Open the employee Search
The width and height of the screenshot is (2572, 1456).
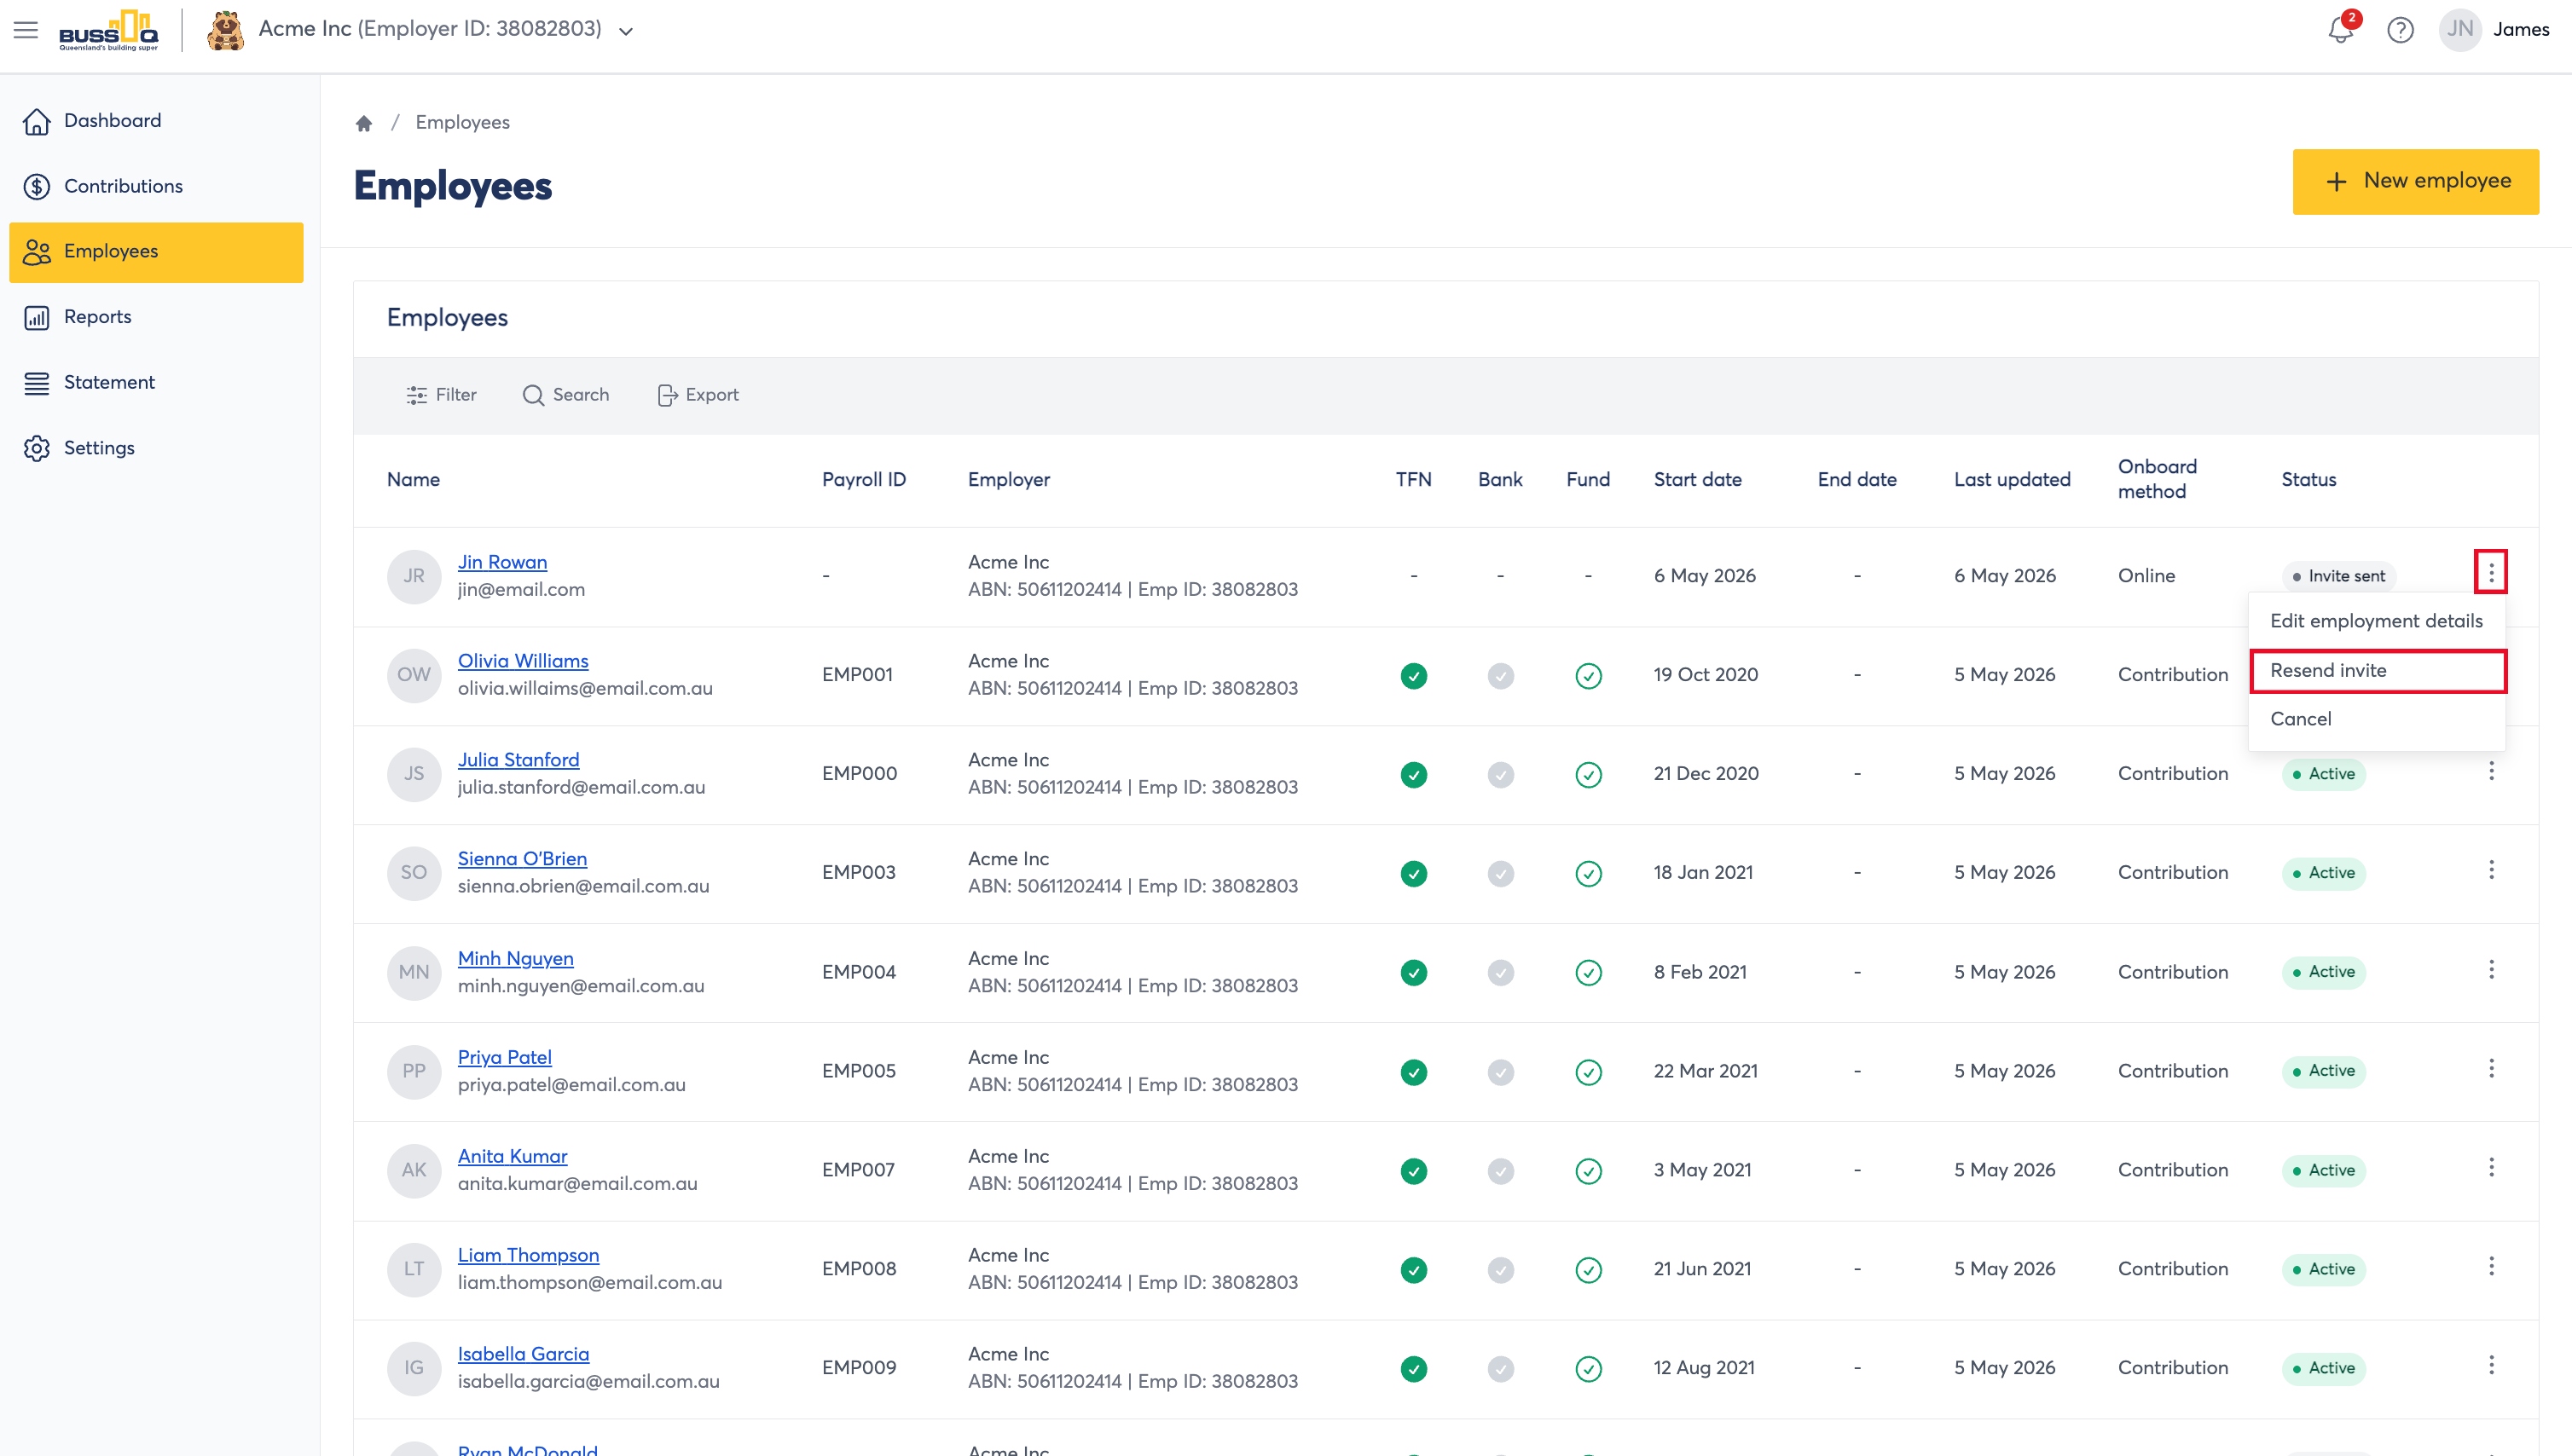(x=566, y=395)
